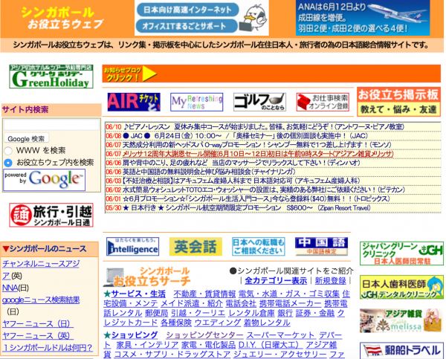Open the ANA 成田線増便 airplane banner
Viewport: 446px width, 359px height.
[x=363, y=18]
